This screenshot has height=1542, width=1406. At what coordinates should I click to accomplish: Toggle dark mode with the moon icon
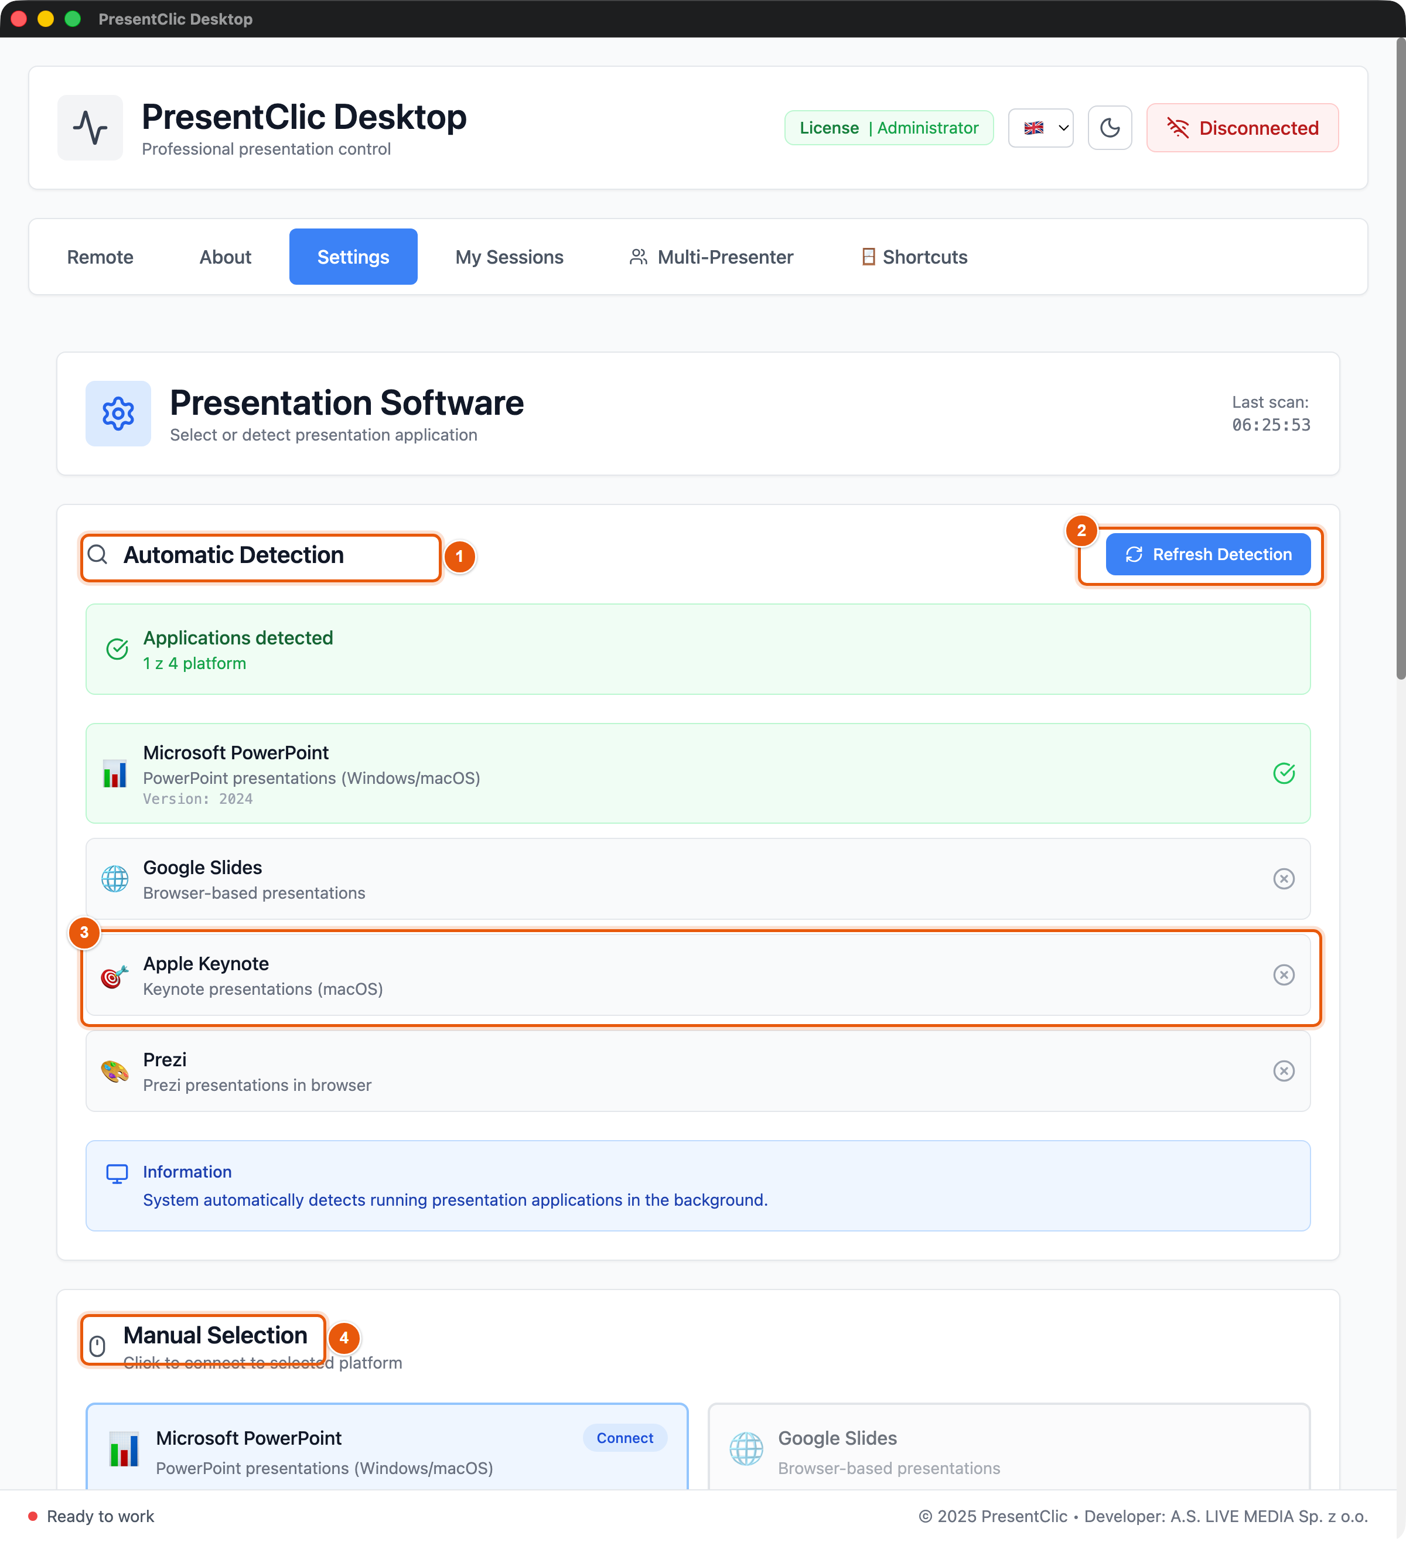tap(1109, 128)
